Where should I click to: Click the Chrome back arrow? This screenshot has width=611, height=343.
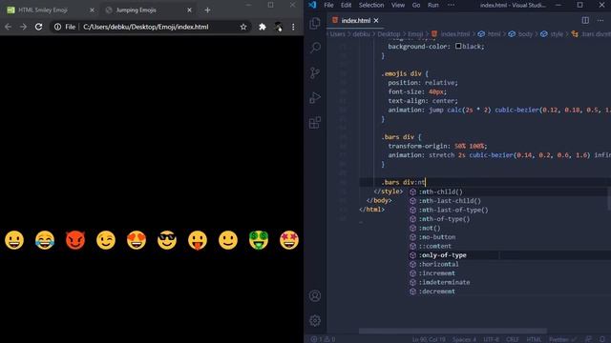9,27
